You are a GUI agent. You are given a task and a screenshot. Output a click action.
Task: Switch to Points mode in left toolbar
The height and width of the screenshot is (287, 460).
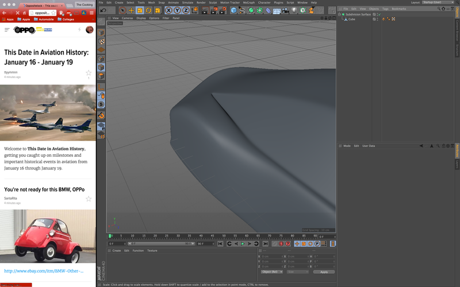coord(101,59)
